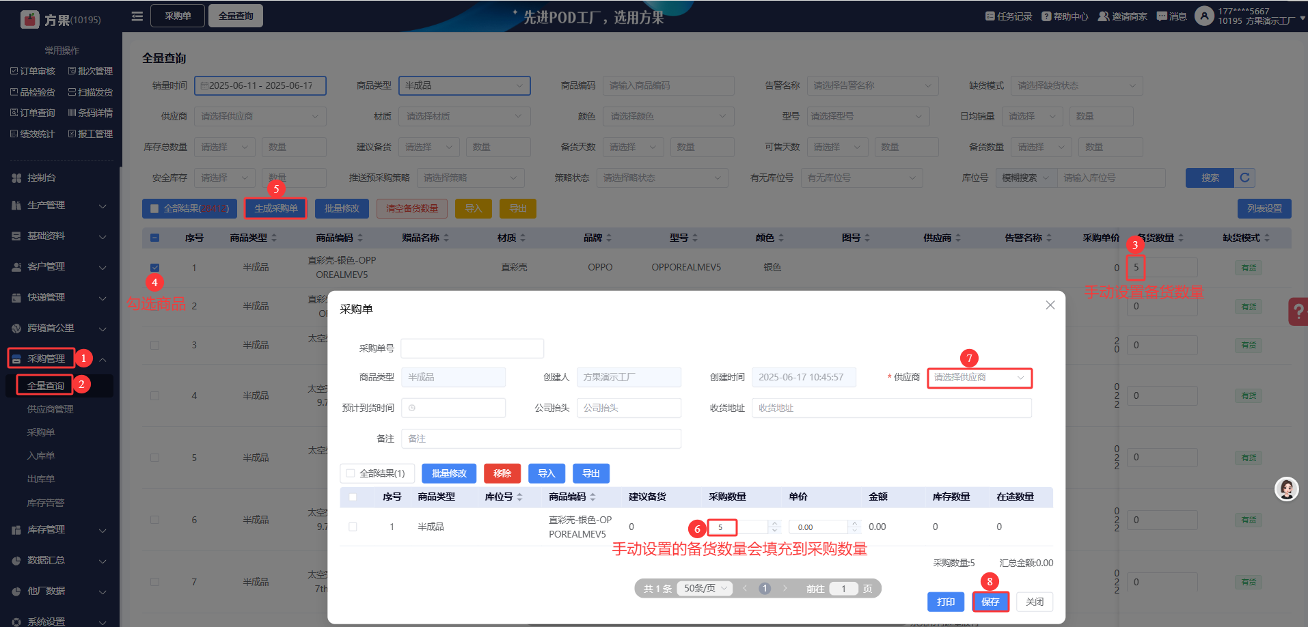Open the 扫描发货 shortcut

[x=91, y=92]
